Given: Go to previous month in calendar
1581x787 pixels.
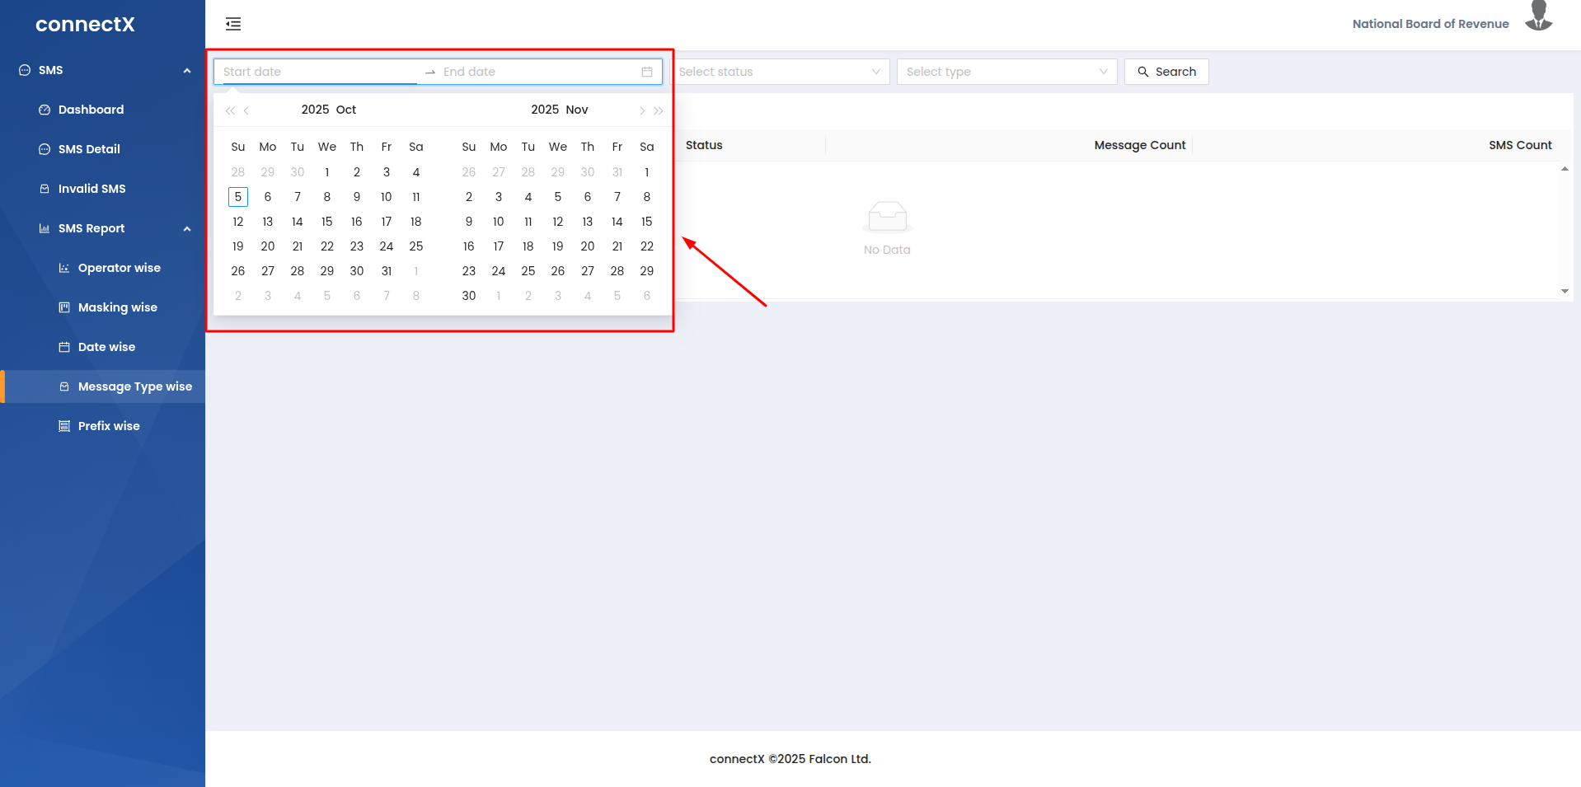Looking at the screenshot, I should pyautogui.click(x=246, y=110).
